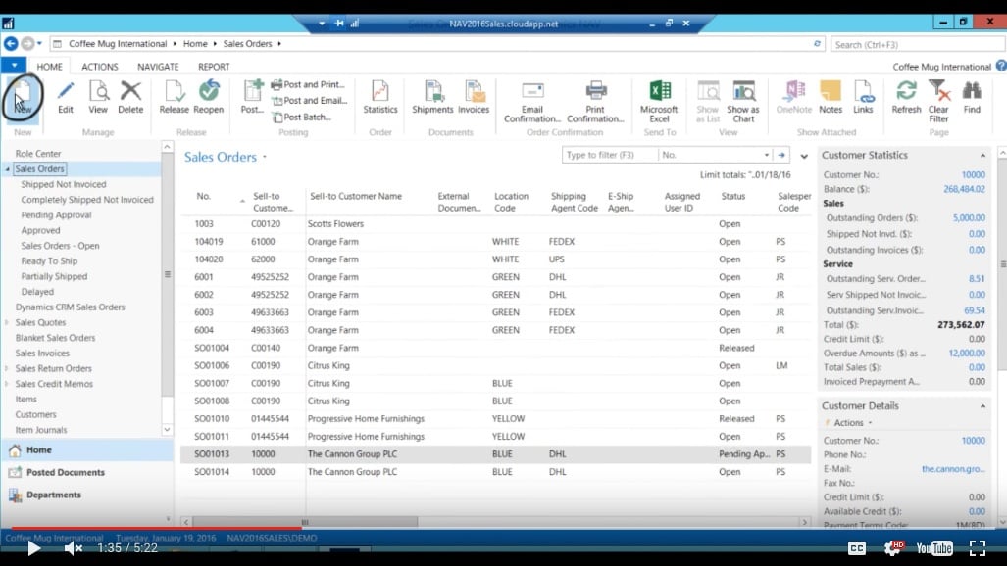Viewport: 1007px width, 566px height.
Task: Choose Post and Print
Action: pyautogui.click(x=308, y=85)
